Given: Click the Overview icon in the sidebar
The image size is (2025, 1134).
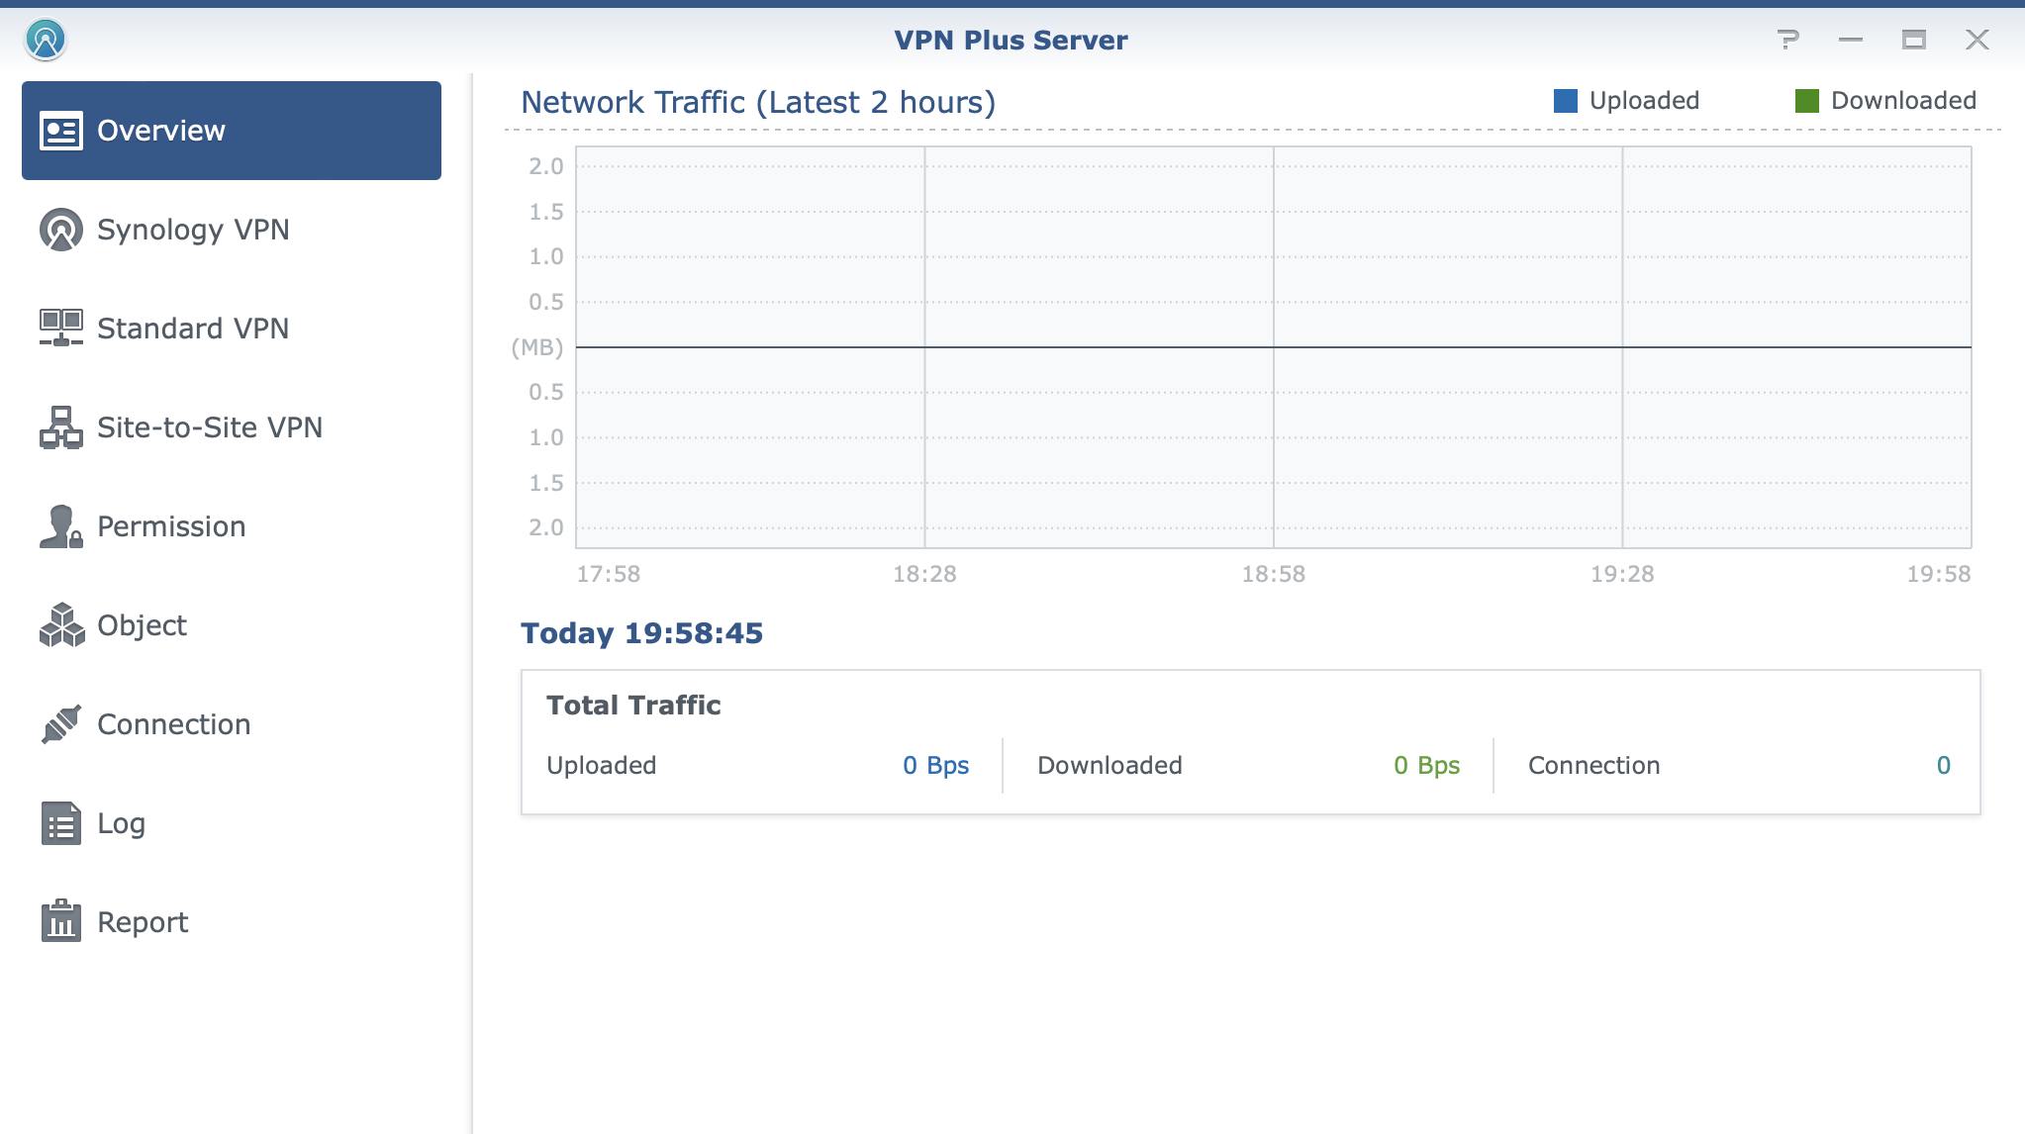Looking at the screenshot, I should [x=61, y=131].
